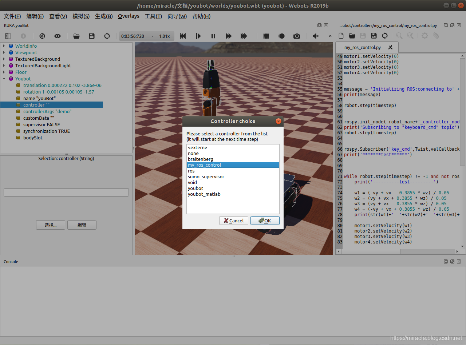The width and height of the screenshot is (466, 345).
Task: Choose braitenberg in the controller list
Action: coord(233,159)
